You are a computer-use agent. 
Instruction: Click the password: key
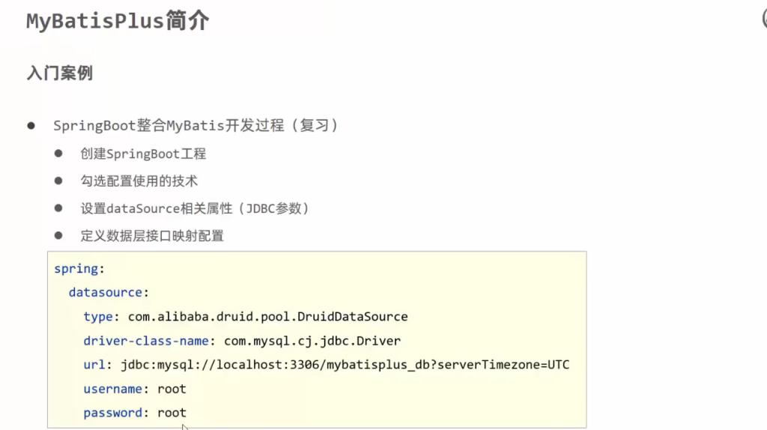pos(116,413)
